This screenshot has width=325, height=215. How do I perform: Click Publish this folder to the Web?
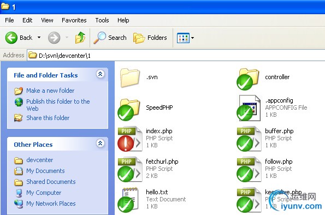[x=58, y=105]
